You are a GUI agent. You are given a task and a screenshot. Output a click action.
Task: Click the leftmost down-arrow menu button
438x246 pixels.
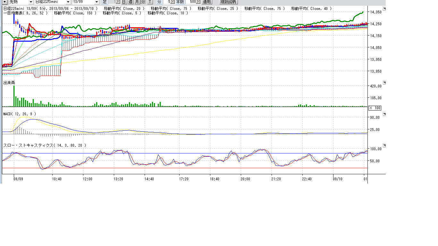(x=4, y=2)
